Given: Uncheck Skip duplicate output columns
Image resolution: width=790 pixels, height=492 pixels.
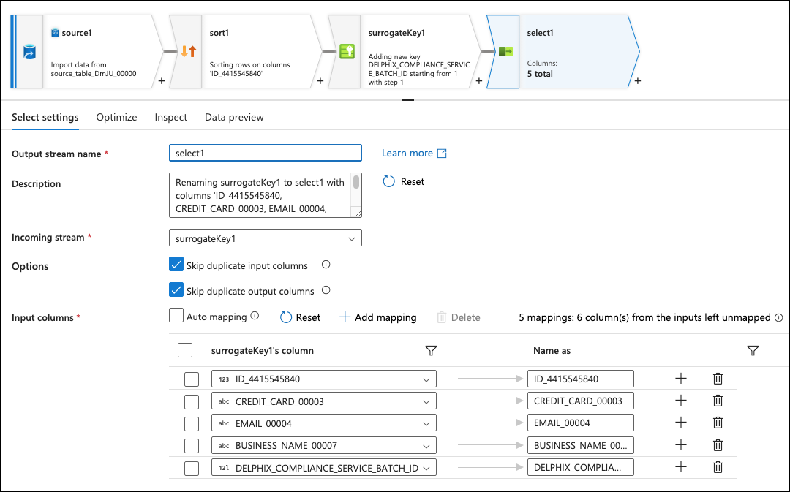Looking at the screenshot, I should [176, 290].
